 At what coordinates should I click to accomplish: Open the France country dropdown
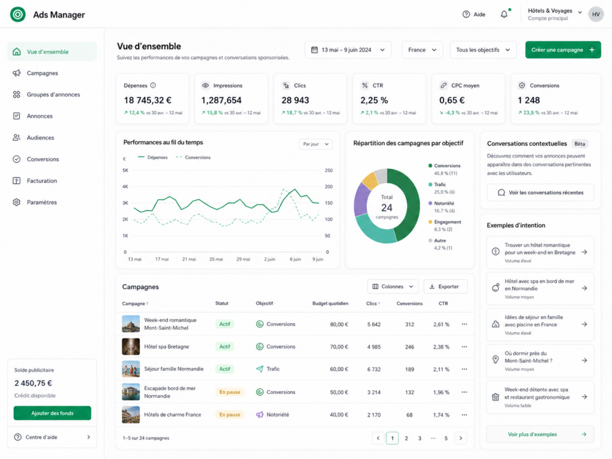coord(423,50)
